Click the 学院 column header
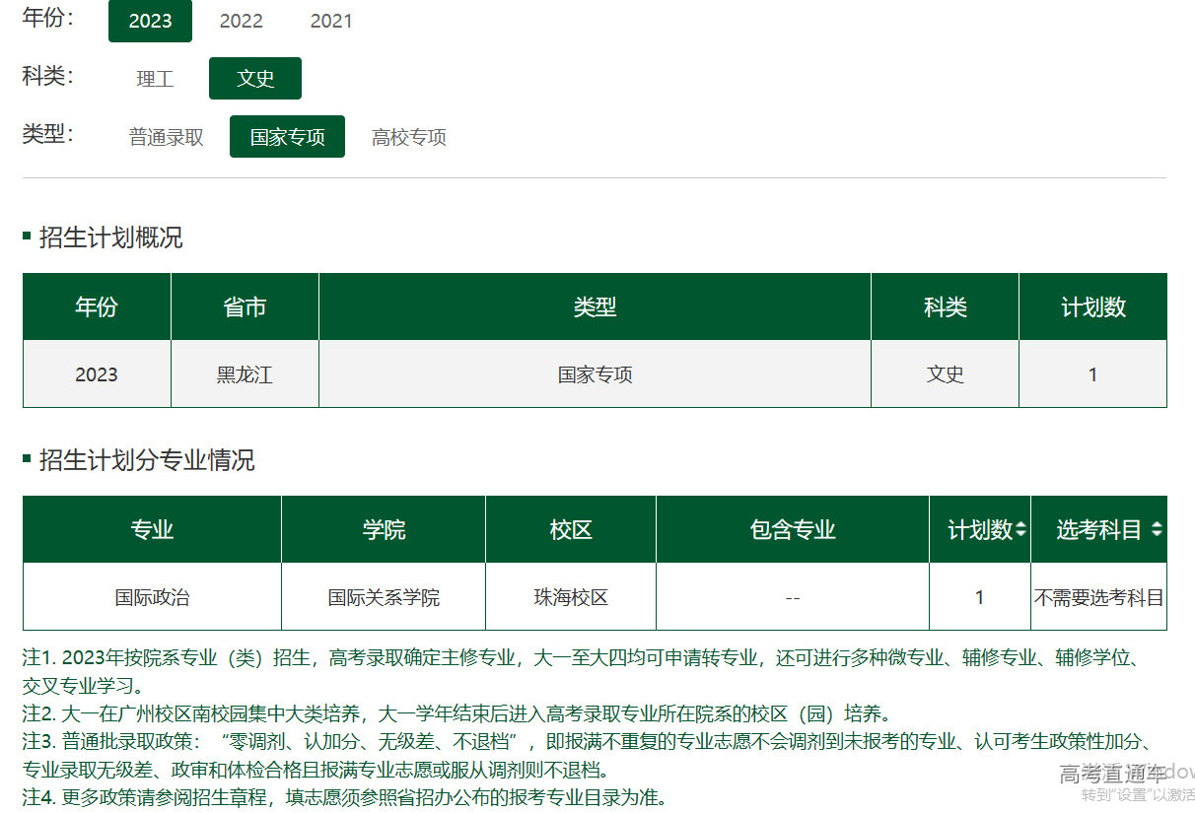1195x813 pixels. [x=384, y=530]
